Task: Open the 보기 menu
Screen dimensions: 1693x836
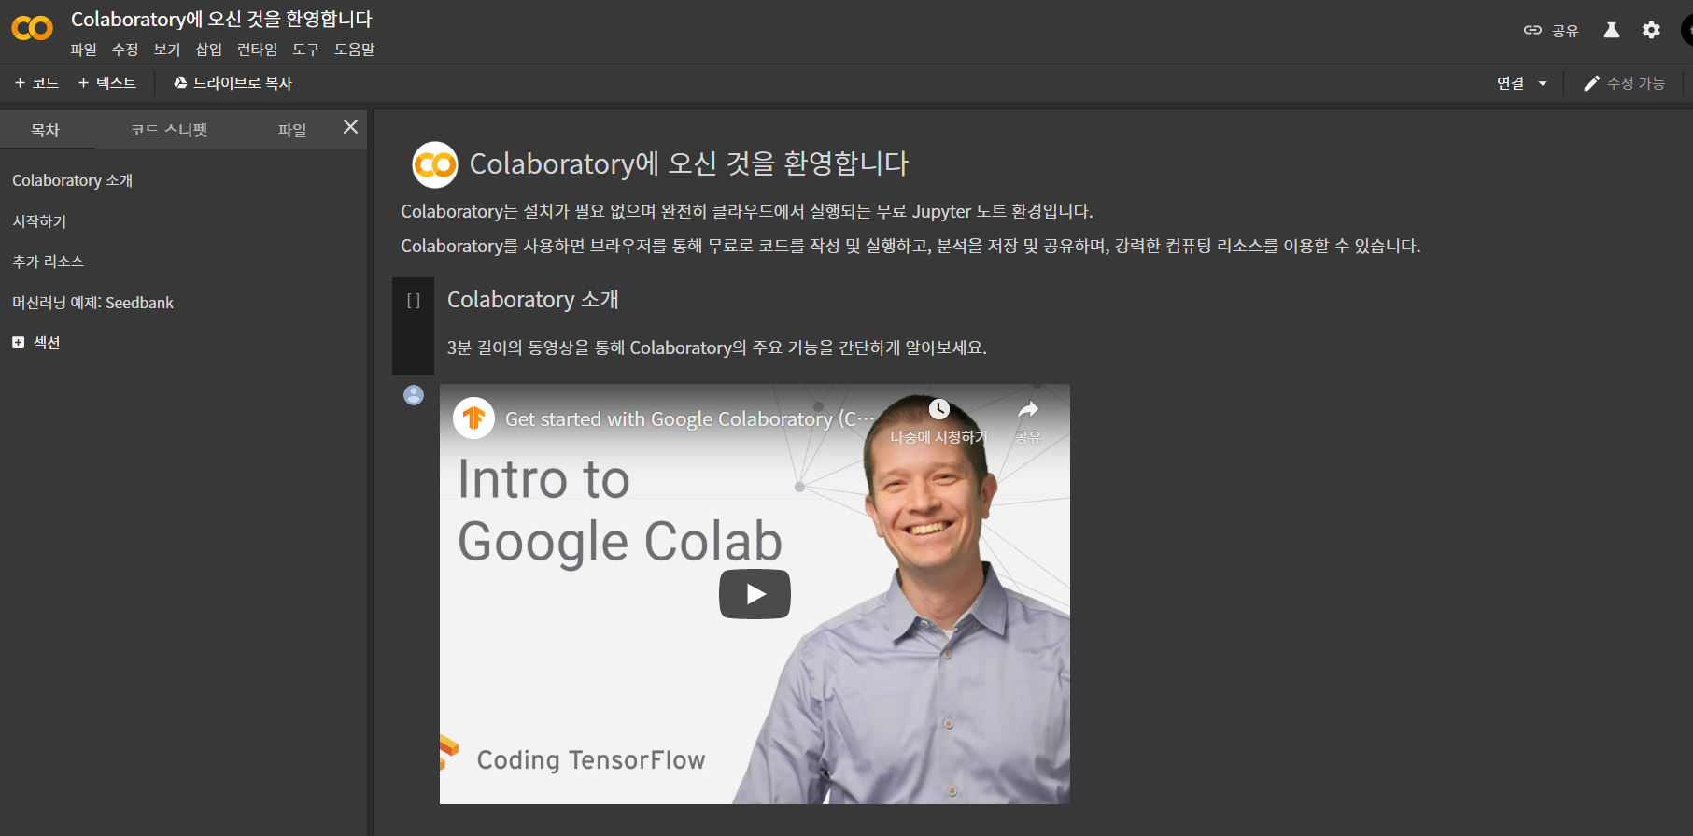Action: click(x=167, y=50)
